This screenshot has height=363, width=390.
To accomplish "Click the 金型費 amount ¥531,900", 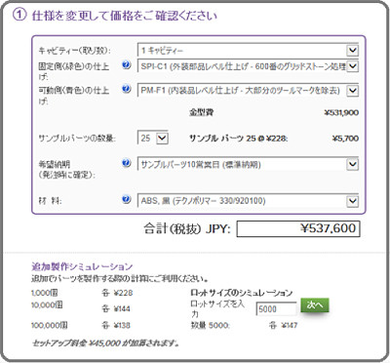I will pos(341,113).
